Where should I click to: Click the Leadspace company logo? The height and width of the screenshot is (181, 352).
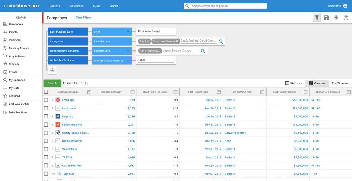click(x=58, y=108)
